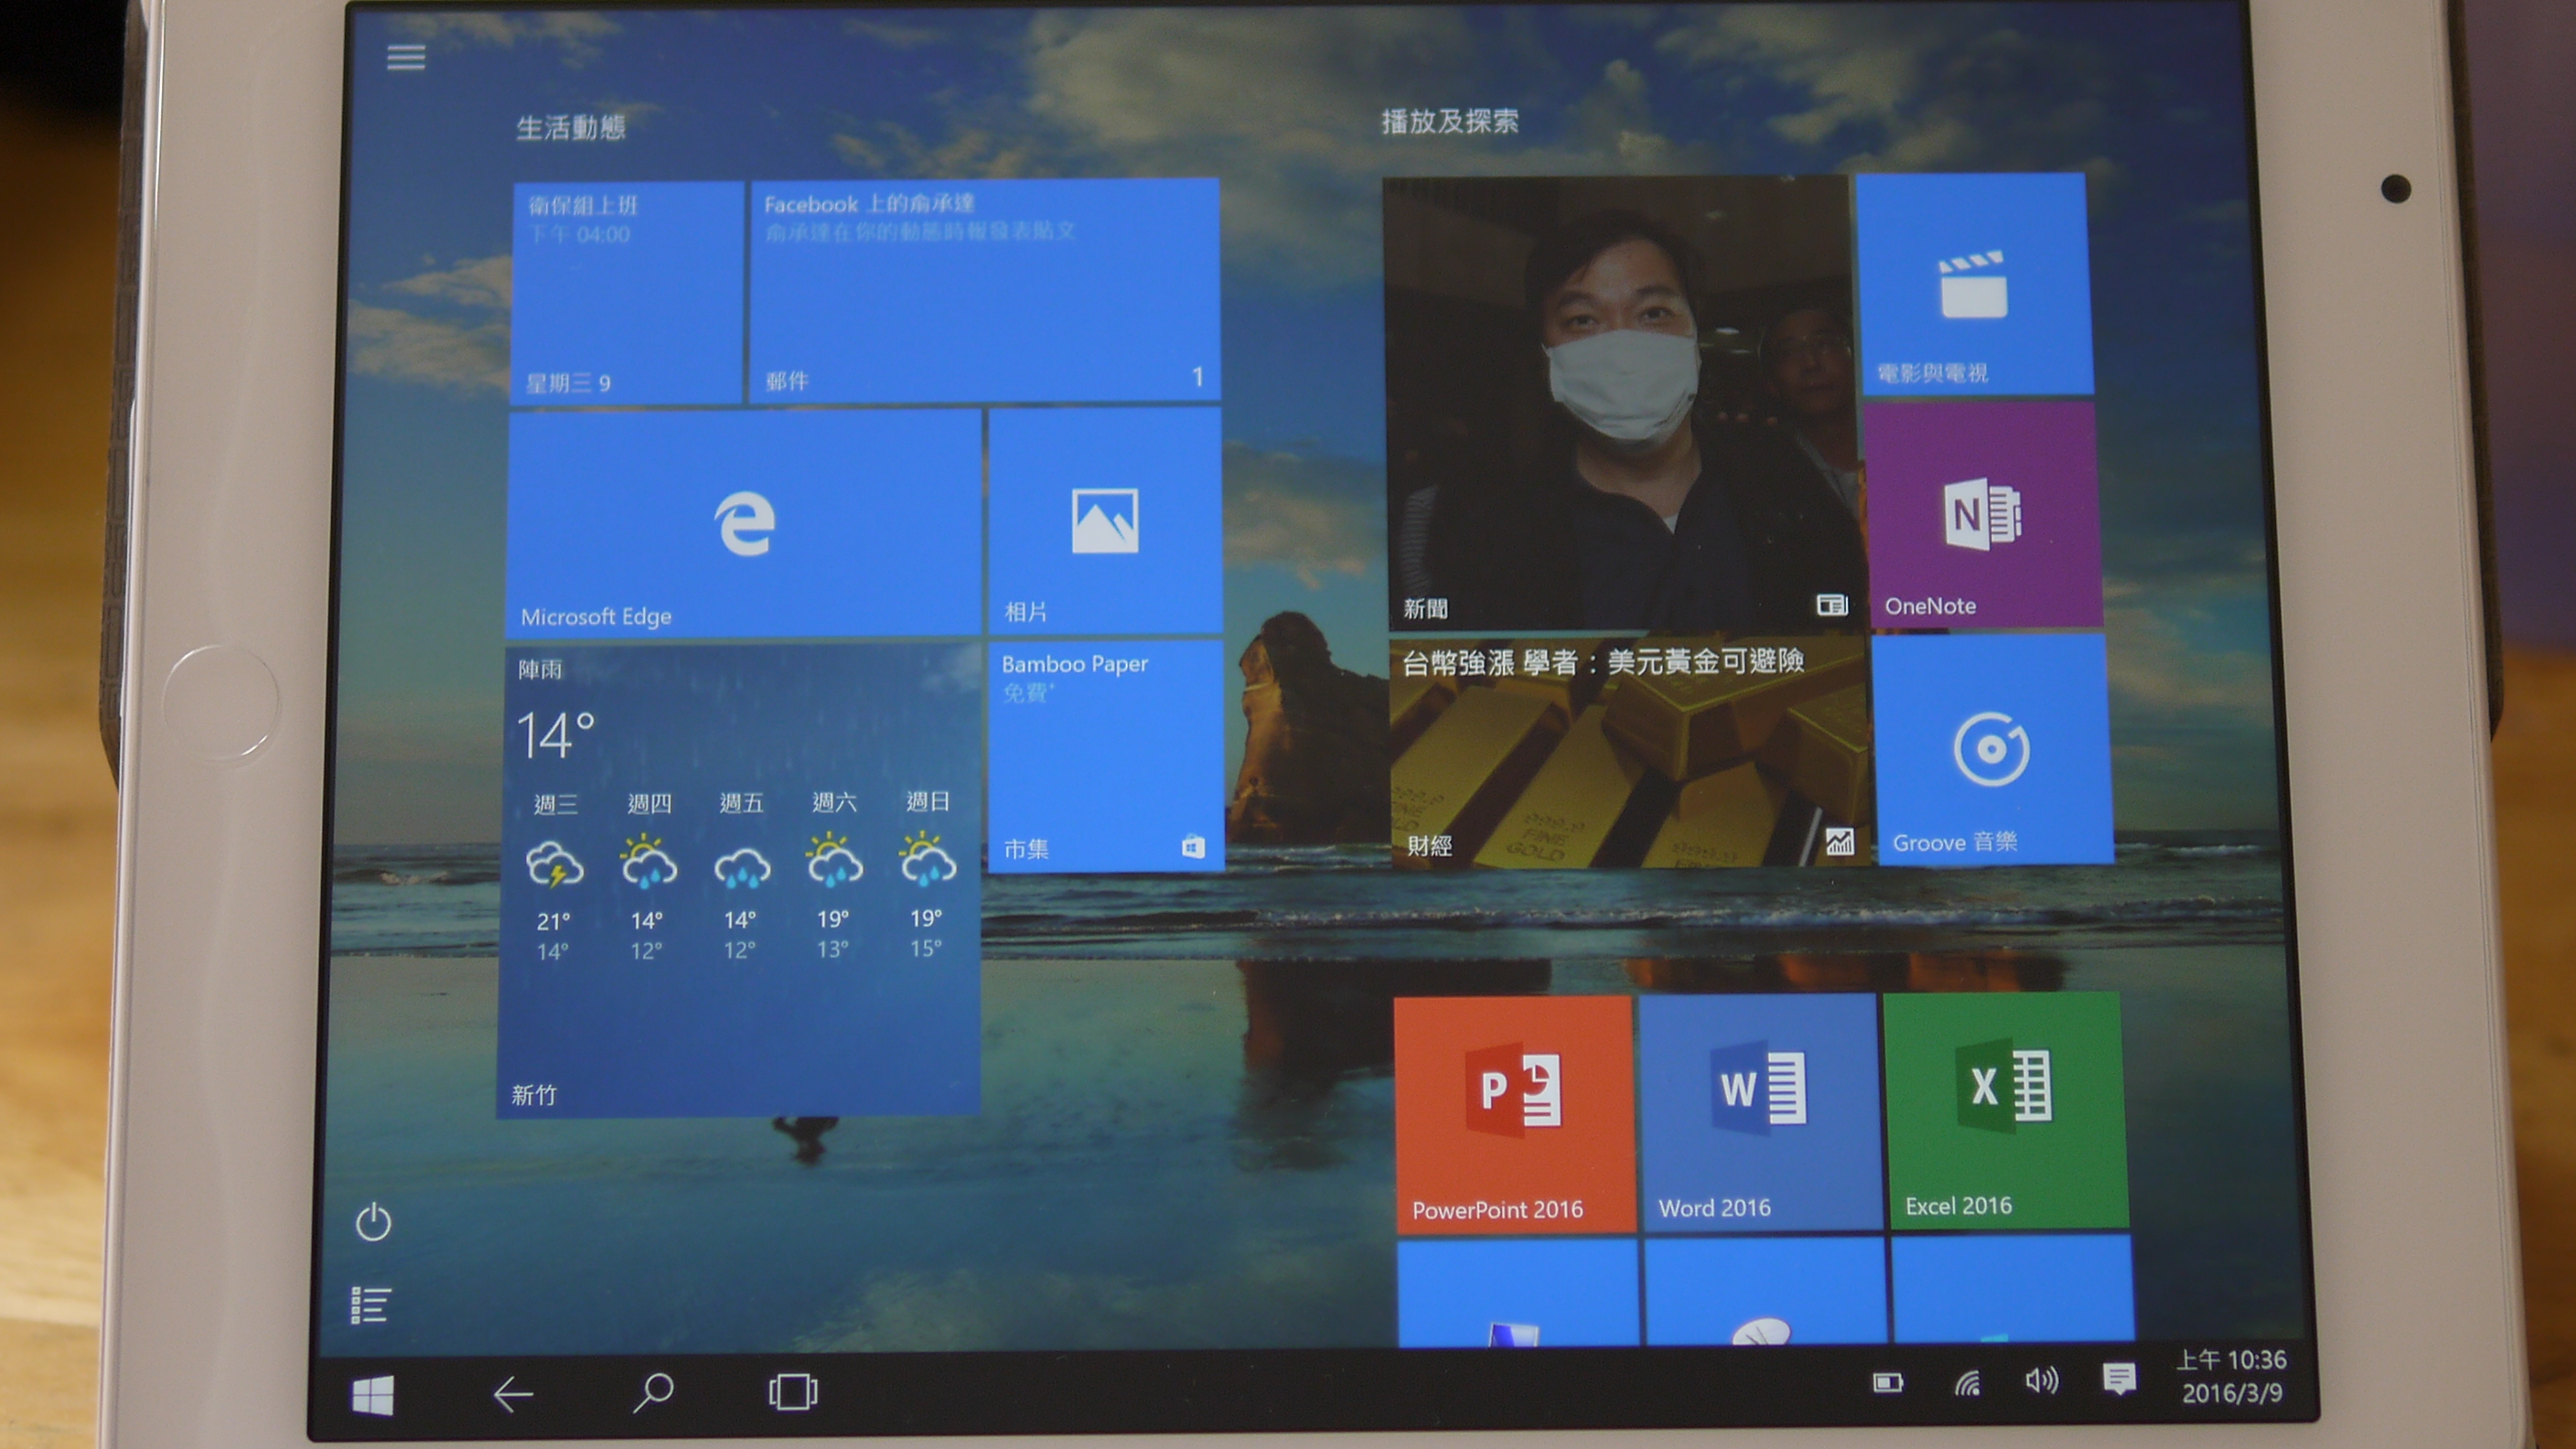Open the Action Center notification icon
The width and height of the screenshot is (2576, 1449).
[x=2119, y=1380]
